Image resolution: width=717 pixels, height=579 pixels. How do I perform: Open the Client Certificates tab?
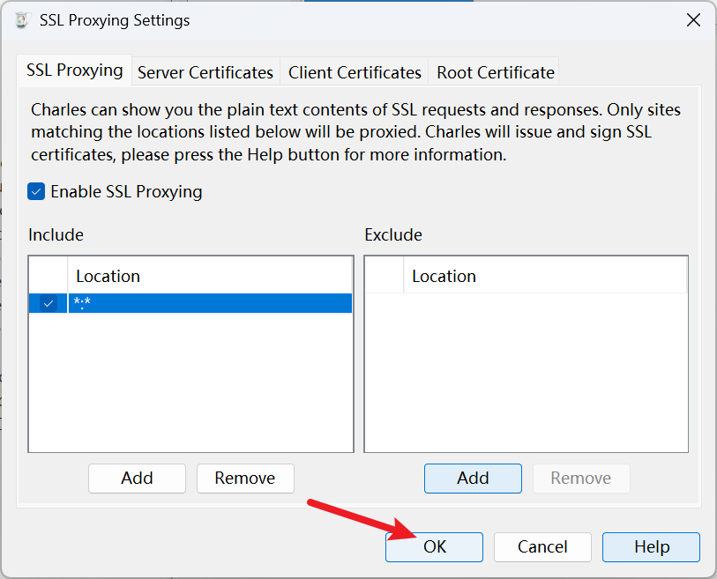tap(355, 72)
